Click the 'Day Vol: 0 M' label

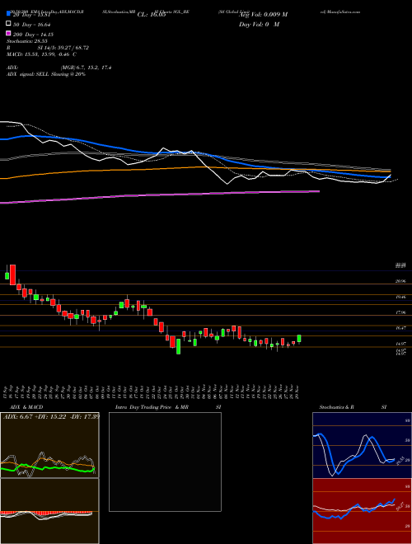pyautogui.click(x=259, y=24)
